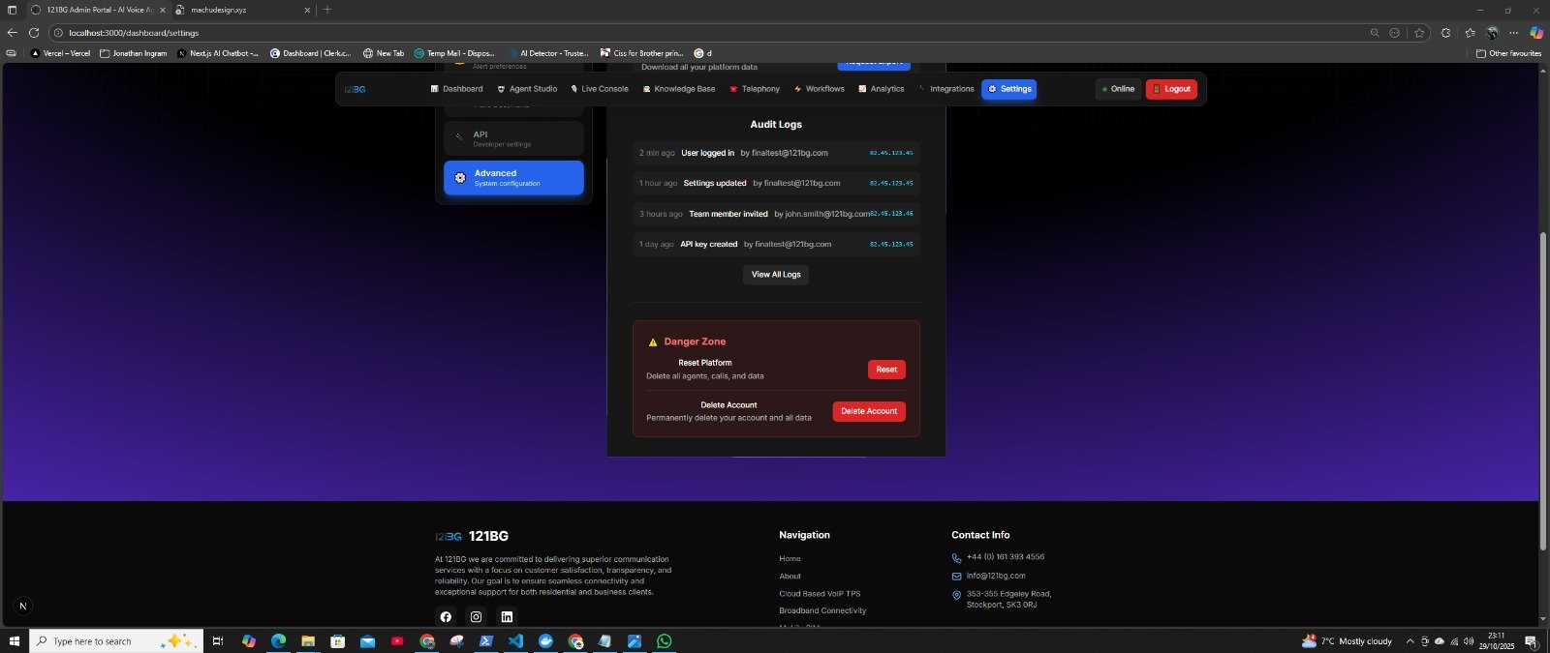Click the footer phone icon

point(956,558)
